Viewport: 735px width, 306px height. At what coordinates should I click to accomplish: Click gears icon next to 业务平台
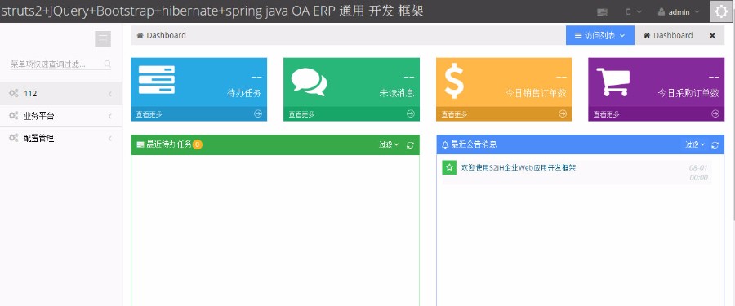click(x=14, y=115)
